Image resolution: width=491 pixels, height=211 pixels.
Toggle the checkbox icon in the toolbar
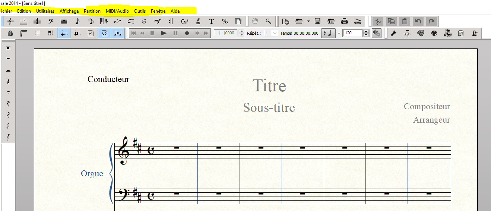91,33
